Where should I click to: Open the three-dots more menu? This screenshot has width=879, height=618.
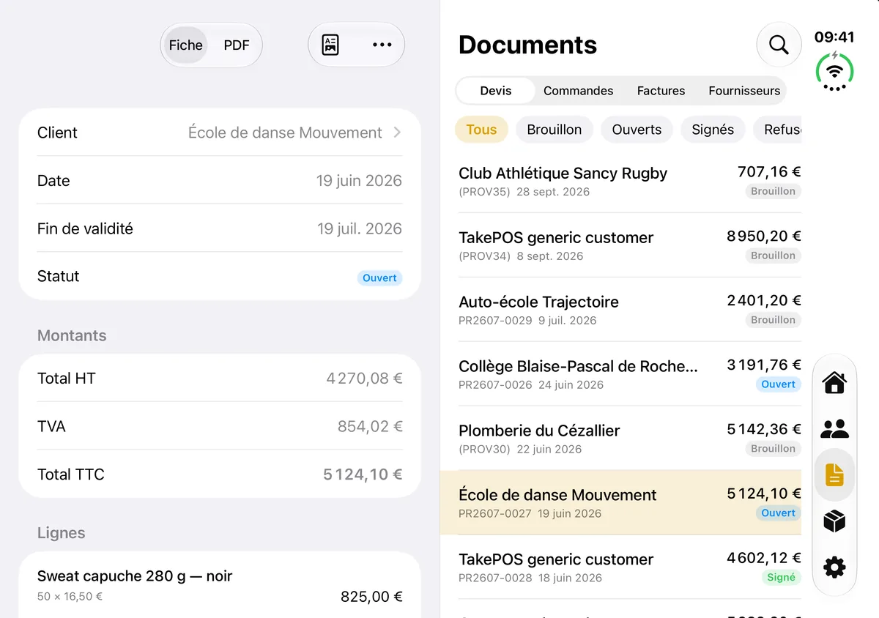pyautogui.click(x=382, y=45)
